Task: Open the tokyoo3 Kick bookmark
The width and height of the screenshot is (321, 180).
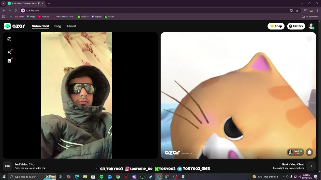Action: click(x=83, y=17)
